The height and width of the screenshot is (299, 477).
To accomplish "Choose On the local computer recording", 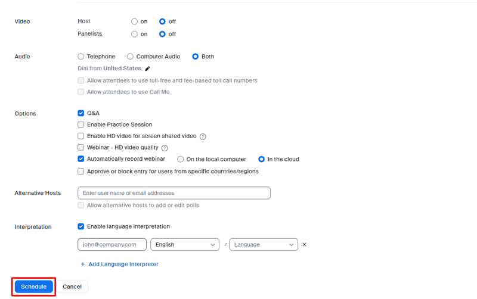I will [181, 159].
